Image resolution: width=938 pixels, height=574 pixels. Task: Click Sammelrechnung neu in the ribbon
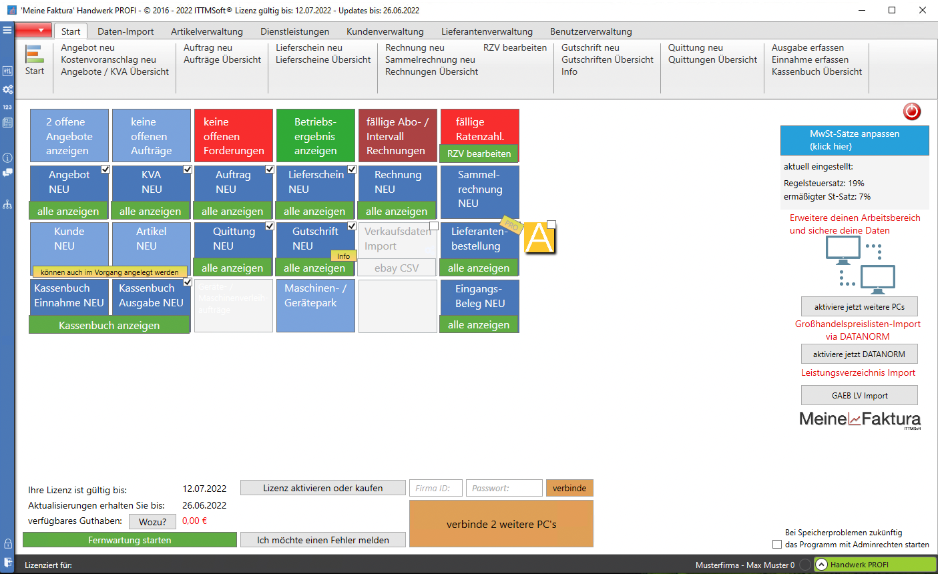coord(430,59)
